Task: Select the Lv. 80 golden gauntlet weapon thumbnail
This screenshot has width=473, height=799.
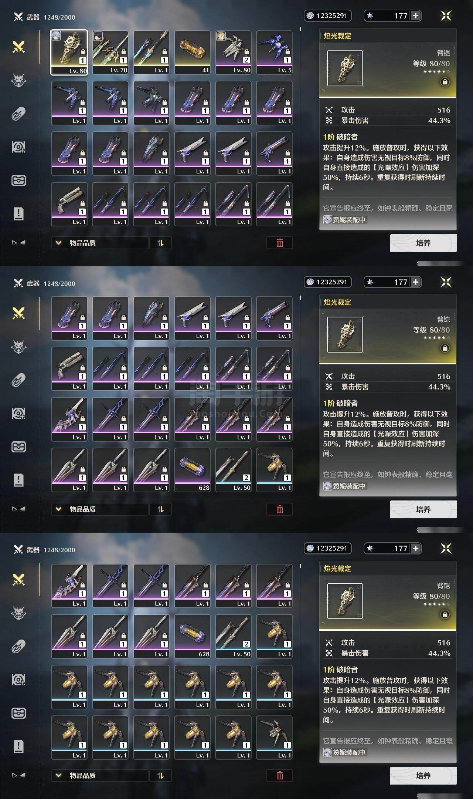Action: [69, 53]
